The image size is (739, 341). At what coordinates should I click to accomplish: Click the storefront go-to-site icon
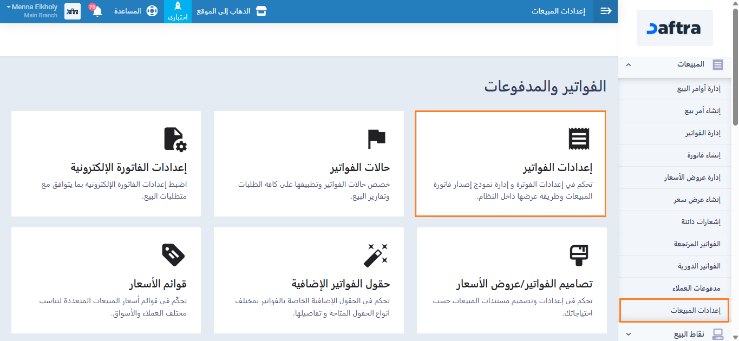[261, 11]
